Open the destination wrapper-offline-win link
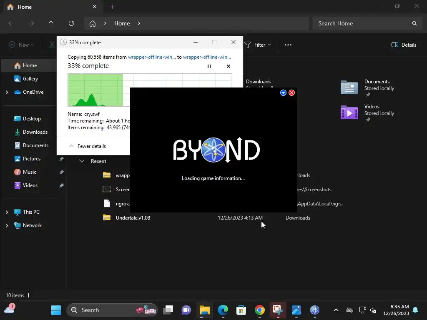The image size is (427, 320). 207,57
